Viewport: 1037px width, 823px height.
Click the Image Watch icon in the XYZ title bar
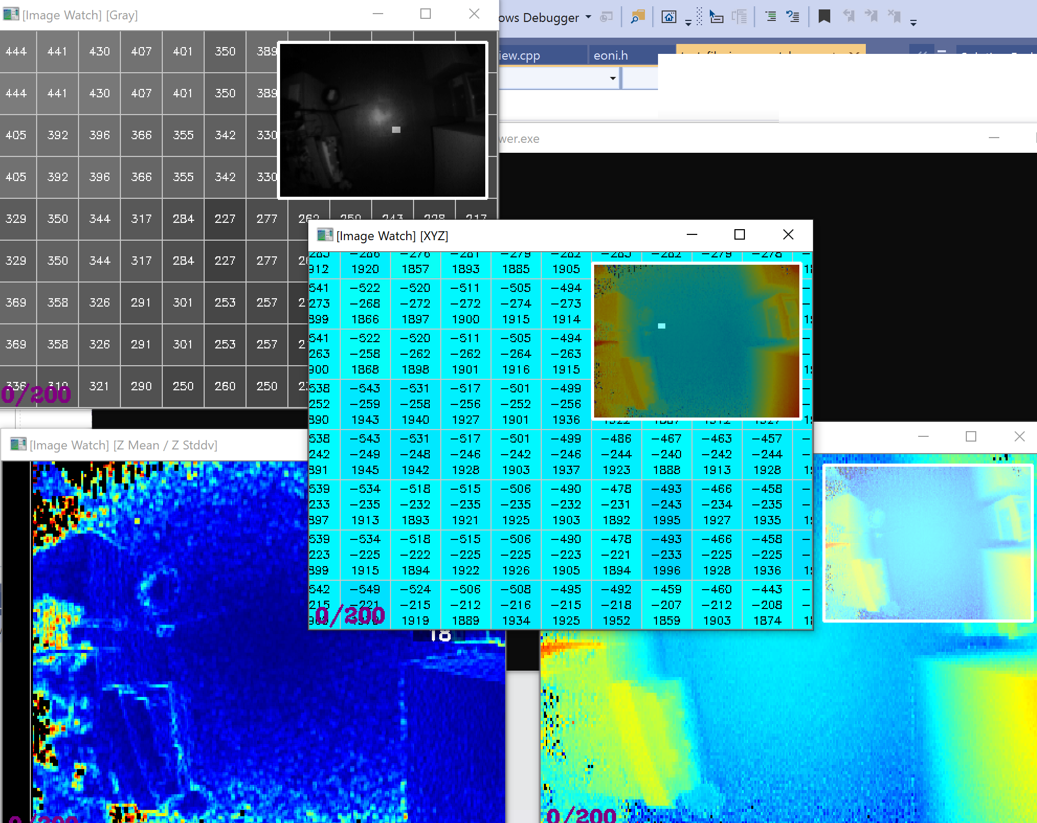click(325, 235)
